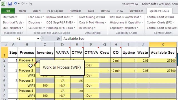
Task: Select the Crew header cell
Action: [105, 52]
